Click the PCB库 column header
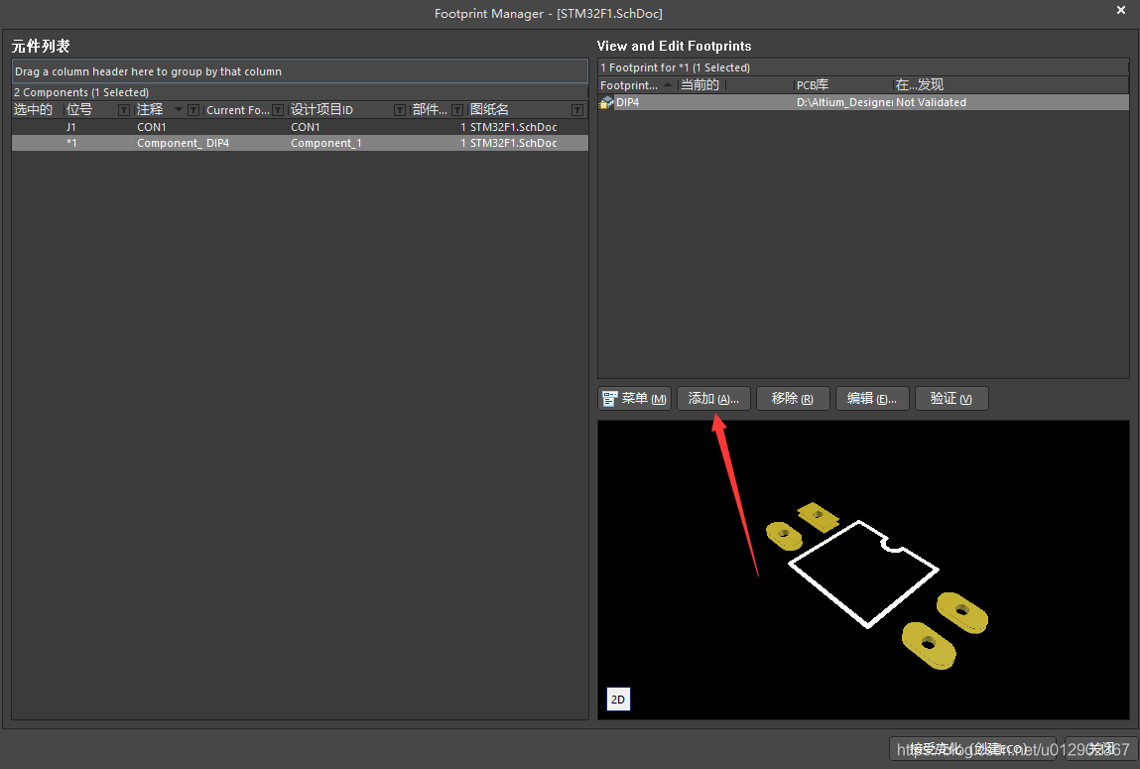This screenshot has height=769, width=1140. click(x=843, y=85)
